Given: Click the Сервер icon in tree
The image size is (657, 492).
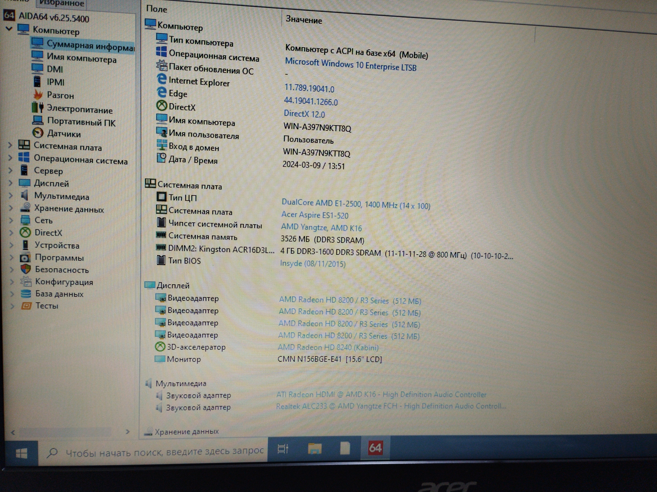Looking at the screenshot, I should 24,169.
